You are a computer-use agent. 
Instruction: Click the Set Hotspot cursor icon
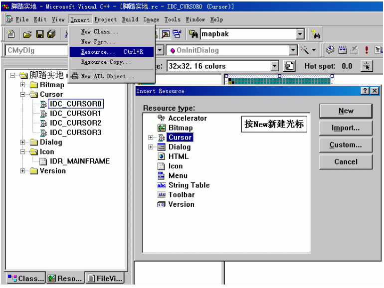[367, 66]
